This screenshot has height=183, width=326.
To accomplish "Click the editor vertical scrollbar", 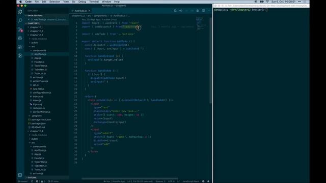I will (x=210, y=60).
